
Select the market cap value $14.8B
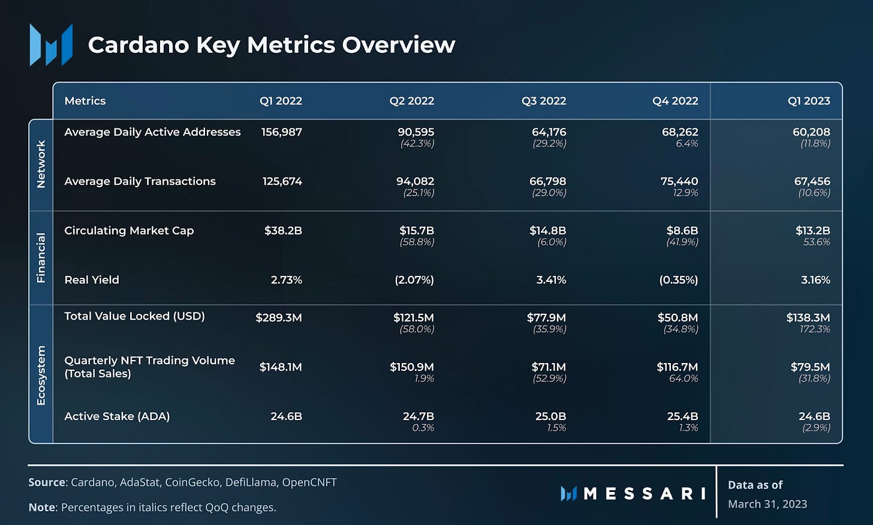[x=548, y=230]
